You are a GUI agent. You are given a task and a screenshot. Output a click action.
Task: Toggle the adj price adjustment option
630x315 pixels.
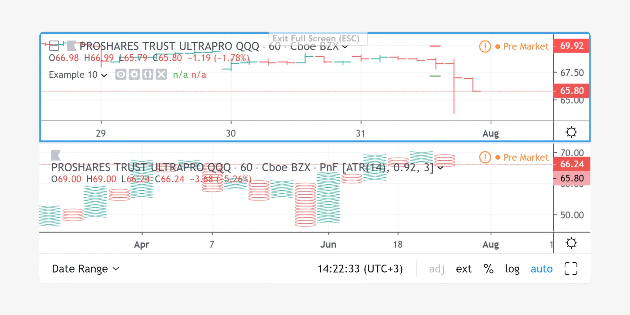click(x=437, y=269)
